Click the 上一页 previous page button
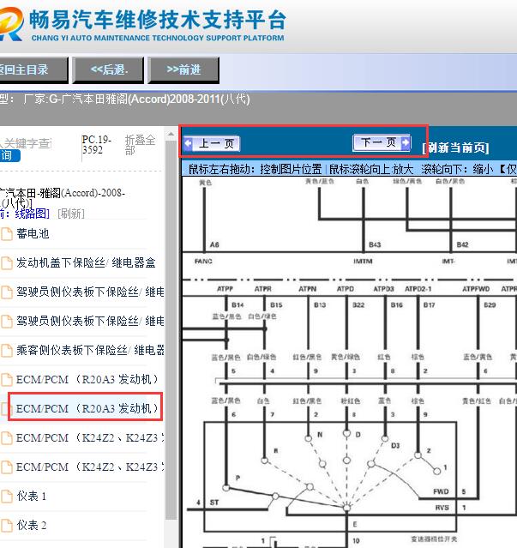The image size is (517, 548). [x=212, y=143]
